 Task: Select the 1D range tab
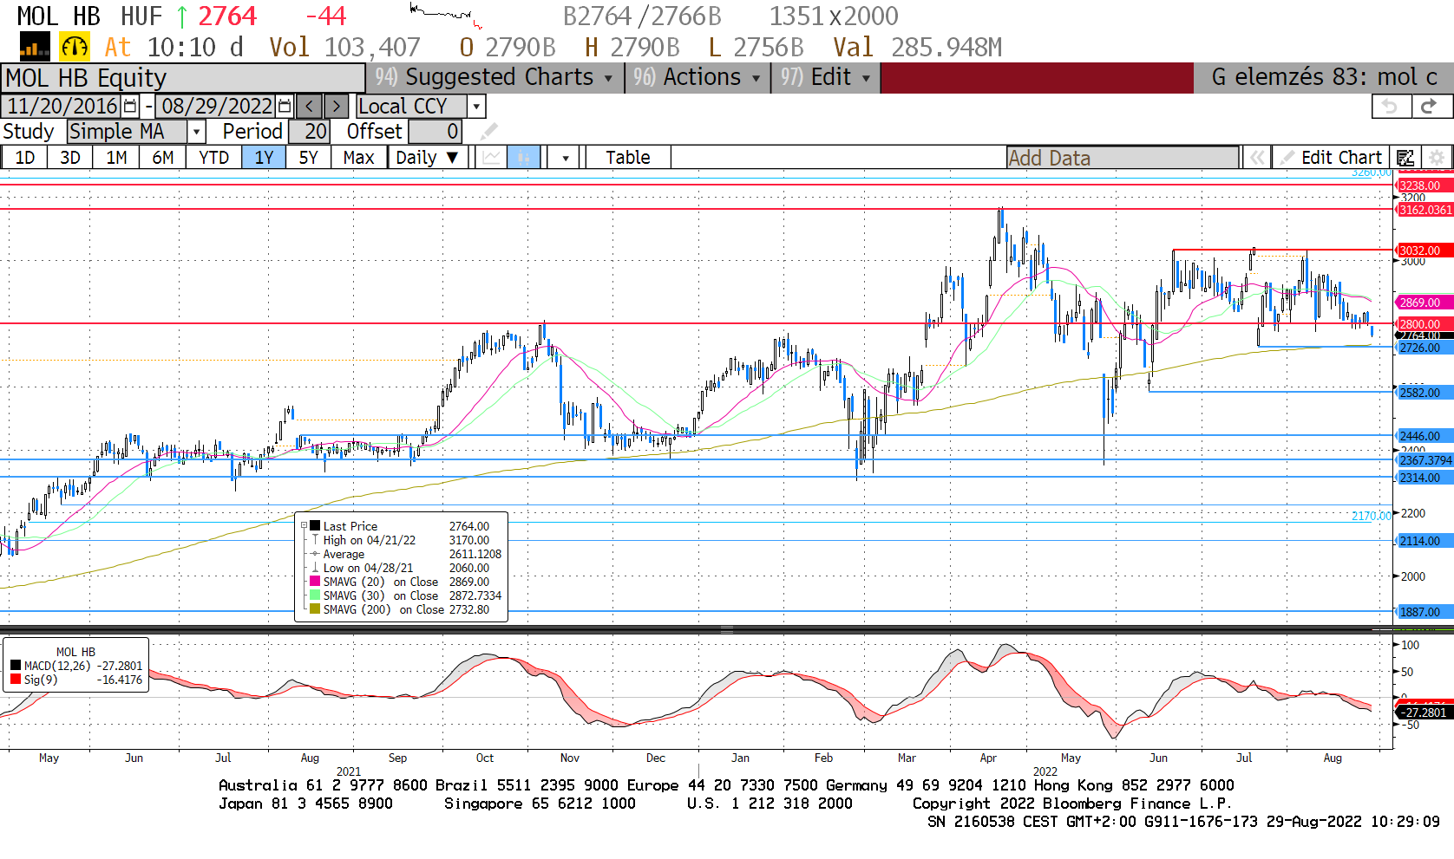(25, 157)
